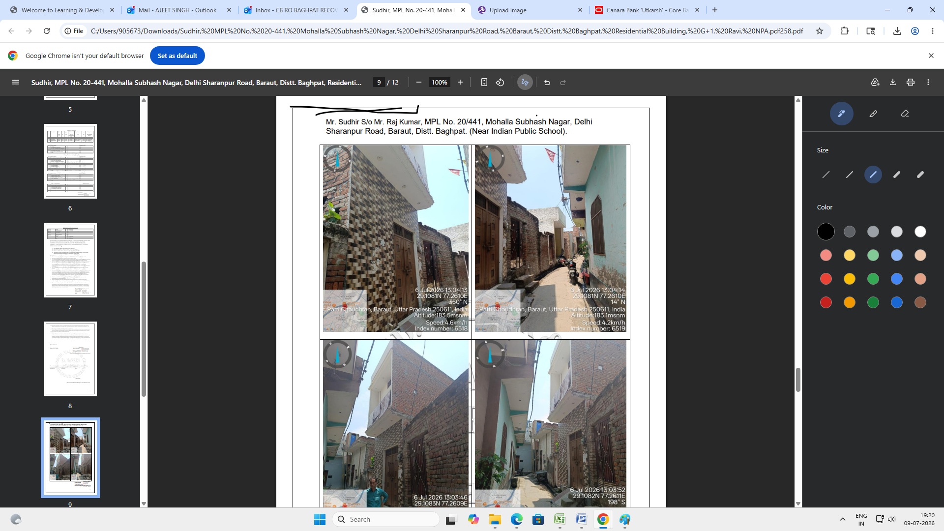Reload the current page
944x531 pixels.
47,31
